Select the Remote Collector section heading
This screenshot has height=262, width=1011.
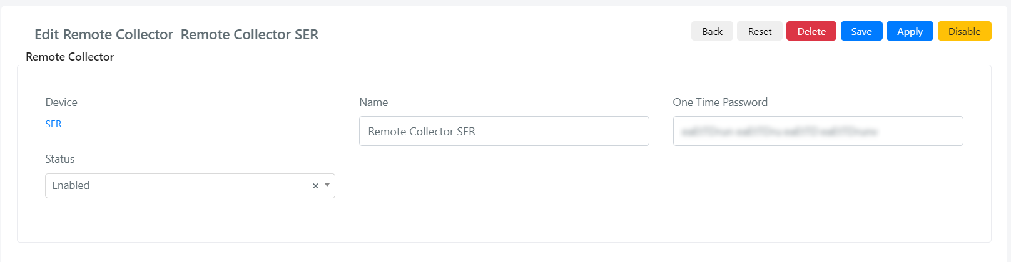pos(70,57)
